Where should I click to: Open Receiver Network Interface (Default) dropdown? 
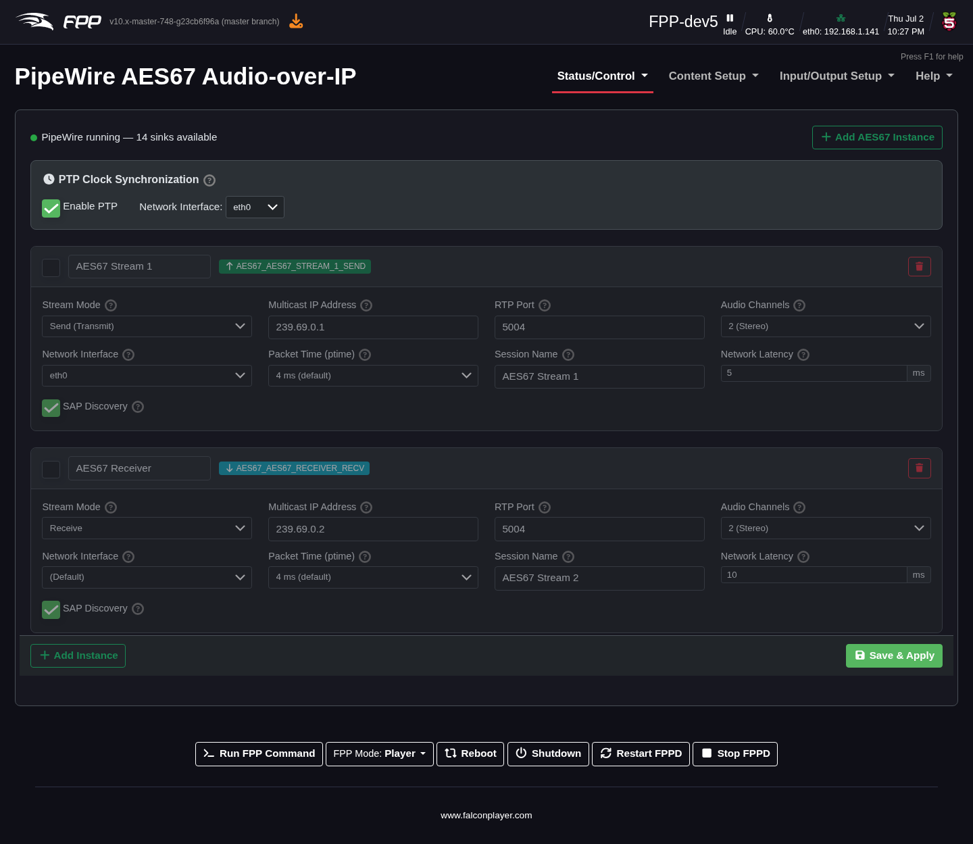click(x=147, y=577)
